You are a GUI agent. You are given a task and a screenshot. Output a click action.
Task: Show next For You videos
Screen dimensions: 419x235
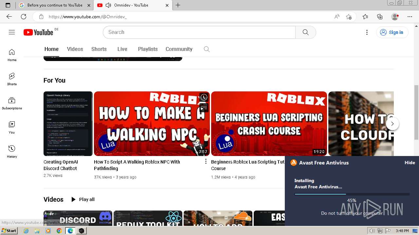pyautogui.click(x=392, y=124)
